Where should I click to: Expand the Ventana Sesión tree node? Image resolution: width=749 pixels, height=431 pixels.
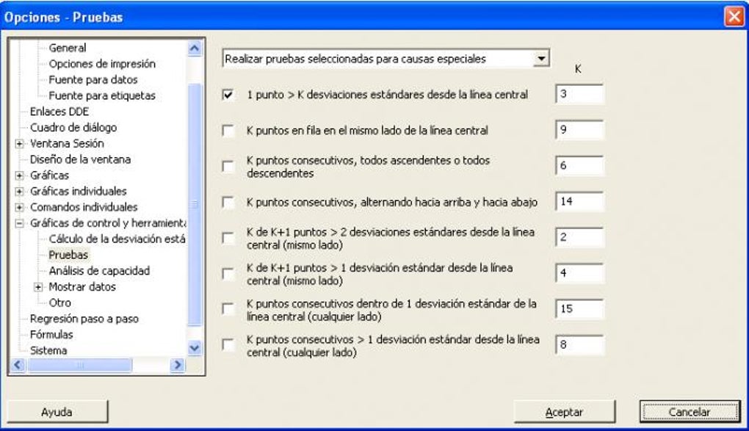[x=19, y=144]
